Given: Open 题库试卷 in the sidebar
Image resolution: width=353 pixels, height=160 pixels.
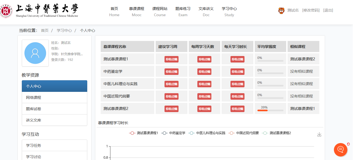Looking at the screenshot, I should coord(54,109).
